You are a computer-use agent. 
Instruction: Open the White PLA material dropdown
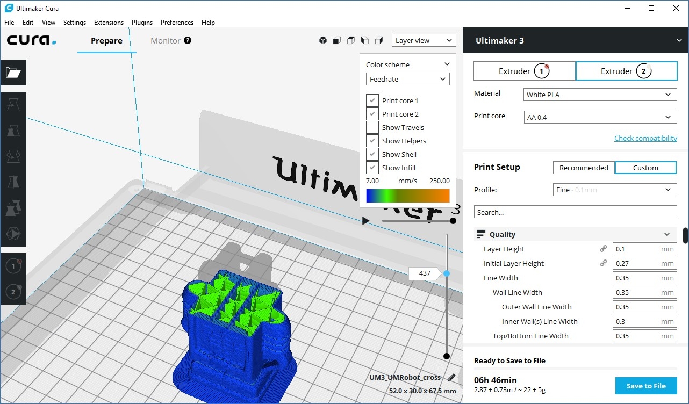point(600,95)
